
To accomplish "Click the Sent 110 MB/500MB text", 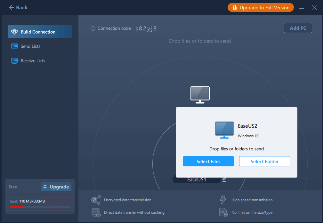I will (x=27, y=201).
